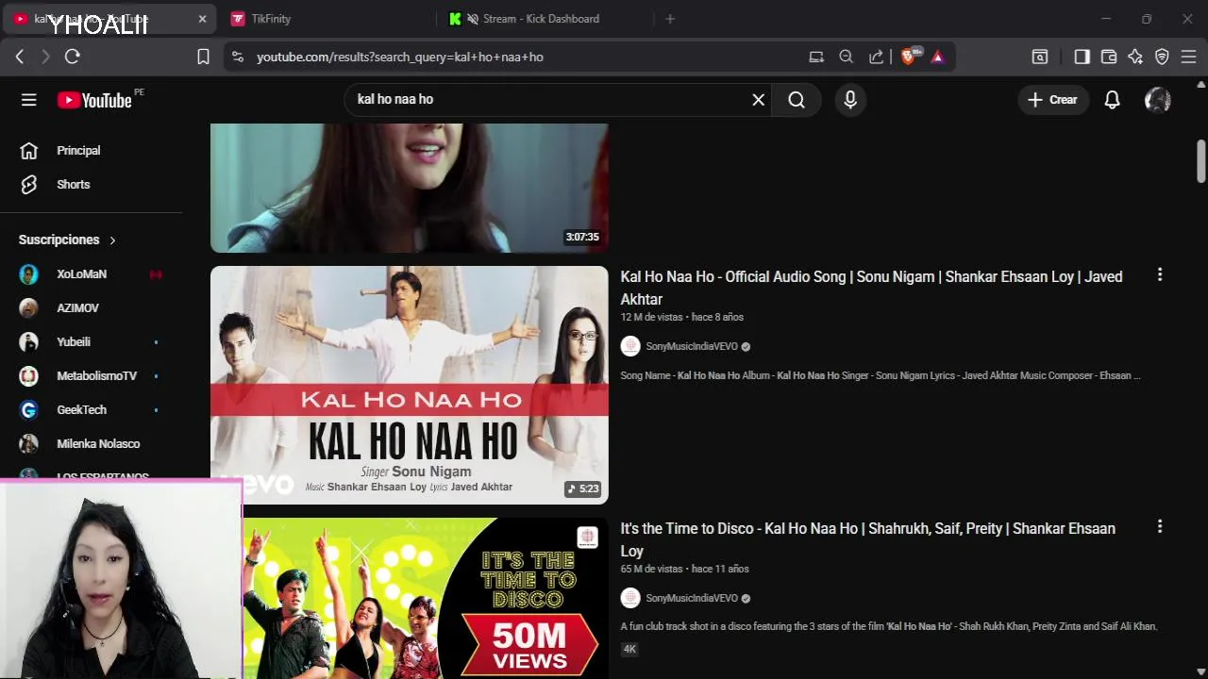Click the Crear button
This screenshot has height=679, width=1208.
click(x=1053, y=100)
